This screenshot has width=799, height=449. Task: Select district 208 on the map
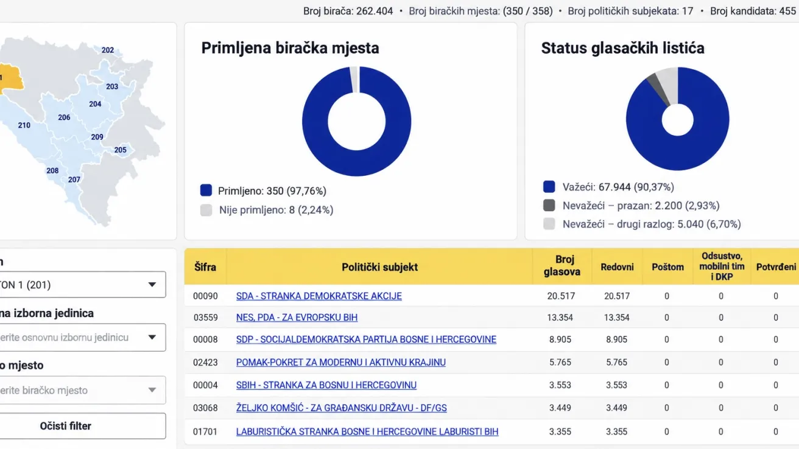point(52,171)
